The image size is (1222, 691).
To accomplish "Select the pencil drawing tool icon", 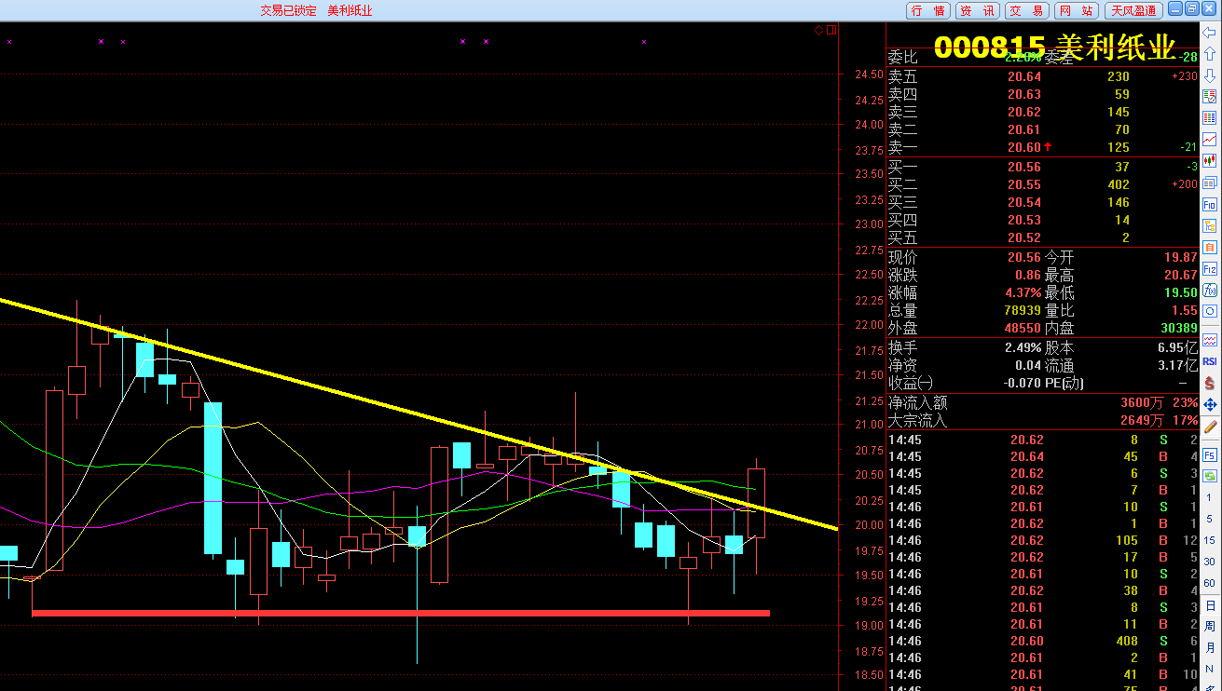I will pos(1210,426).
